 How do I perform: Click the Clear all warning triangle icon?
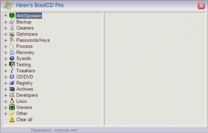12,120
